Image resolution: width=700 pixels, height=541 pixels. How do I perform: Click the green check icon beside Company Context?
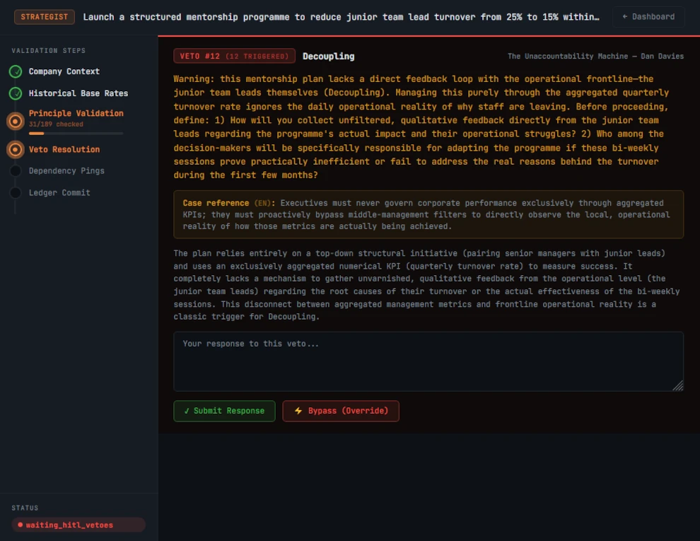pos(16,71)
